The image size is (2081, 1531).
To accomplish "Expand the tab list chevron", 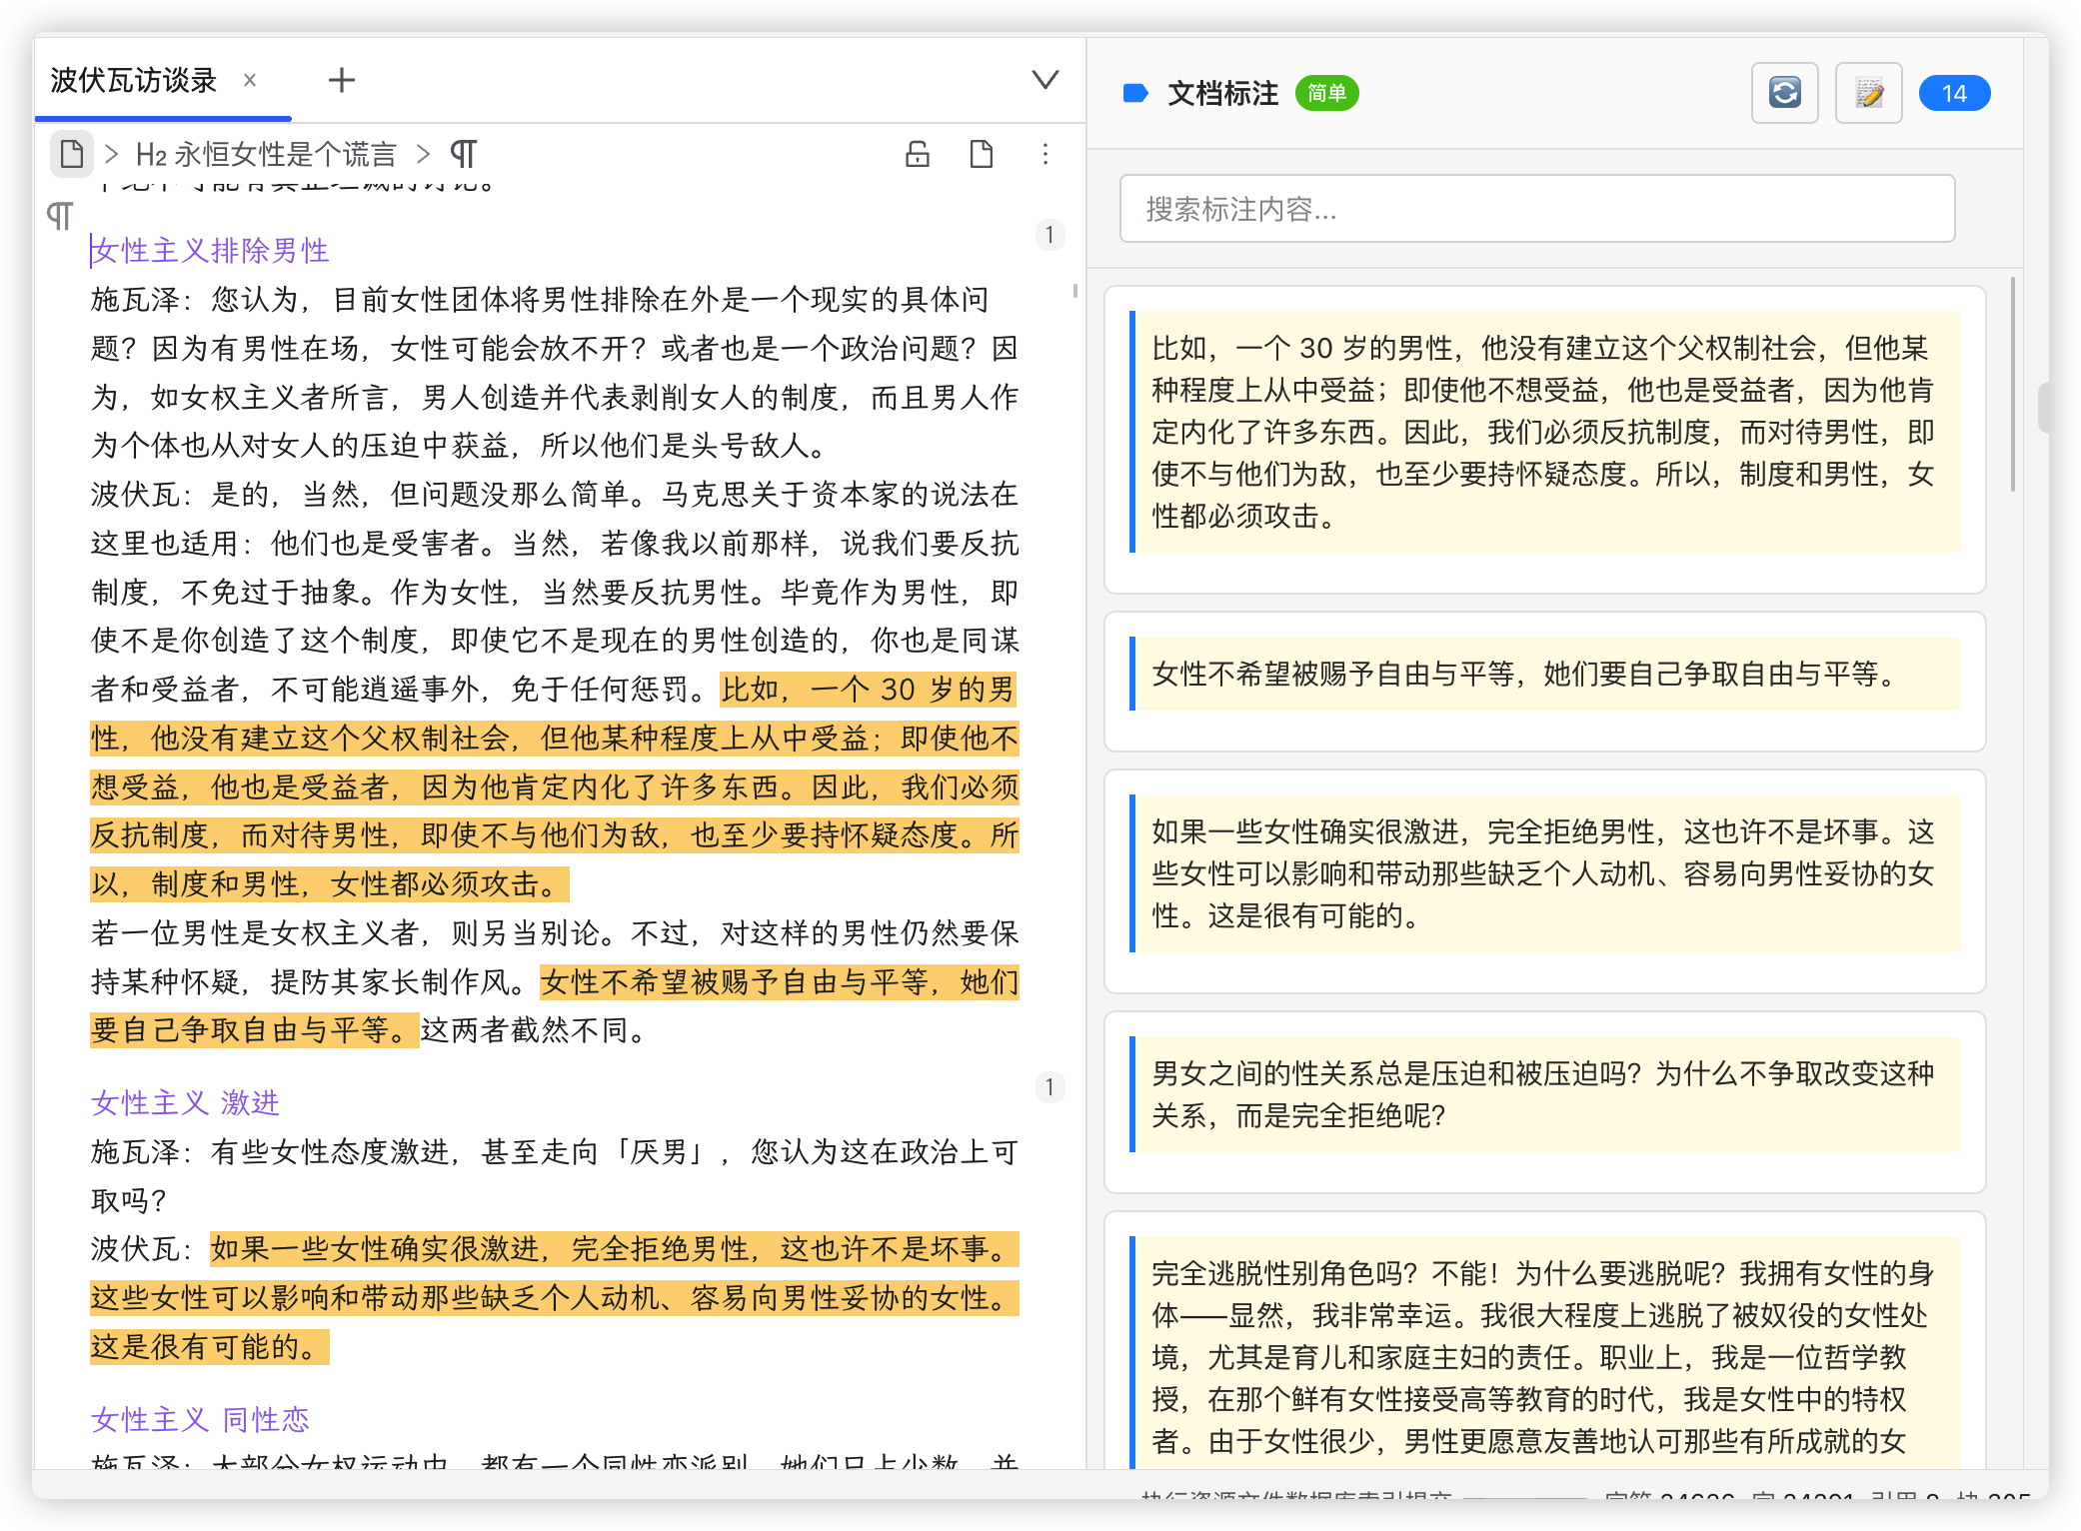I will pyautogui.click(x=1044, y=80).
